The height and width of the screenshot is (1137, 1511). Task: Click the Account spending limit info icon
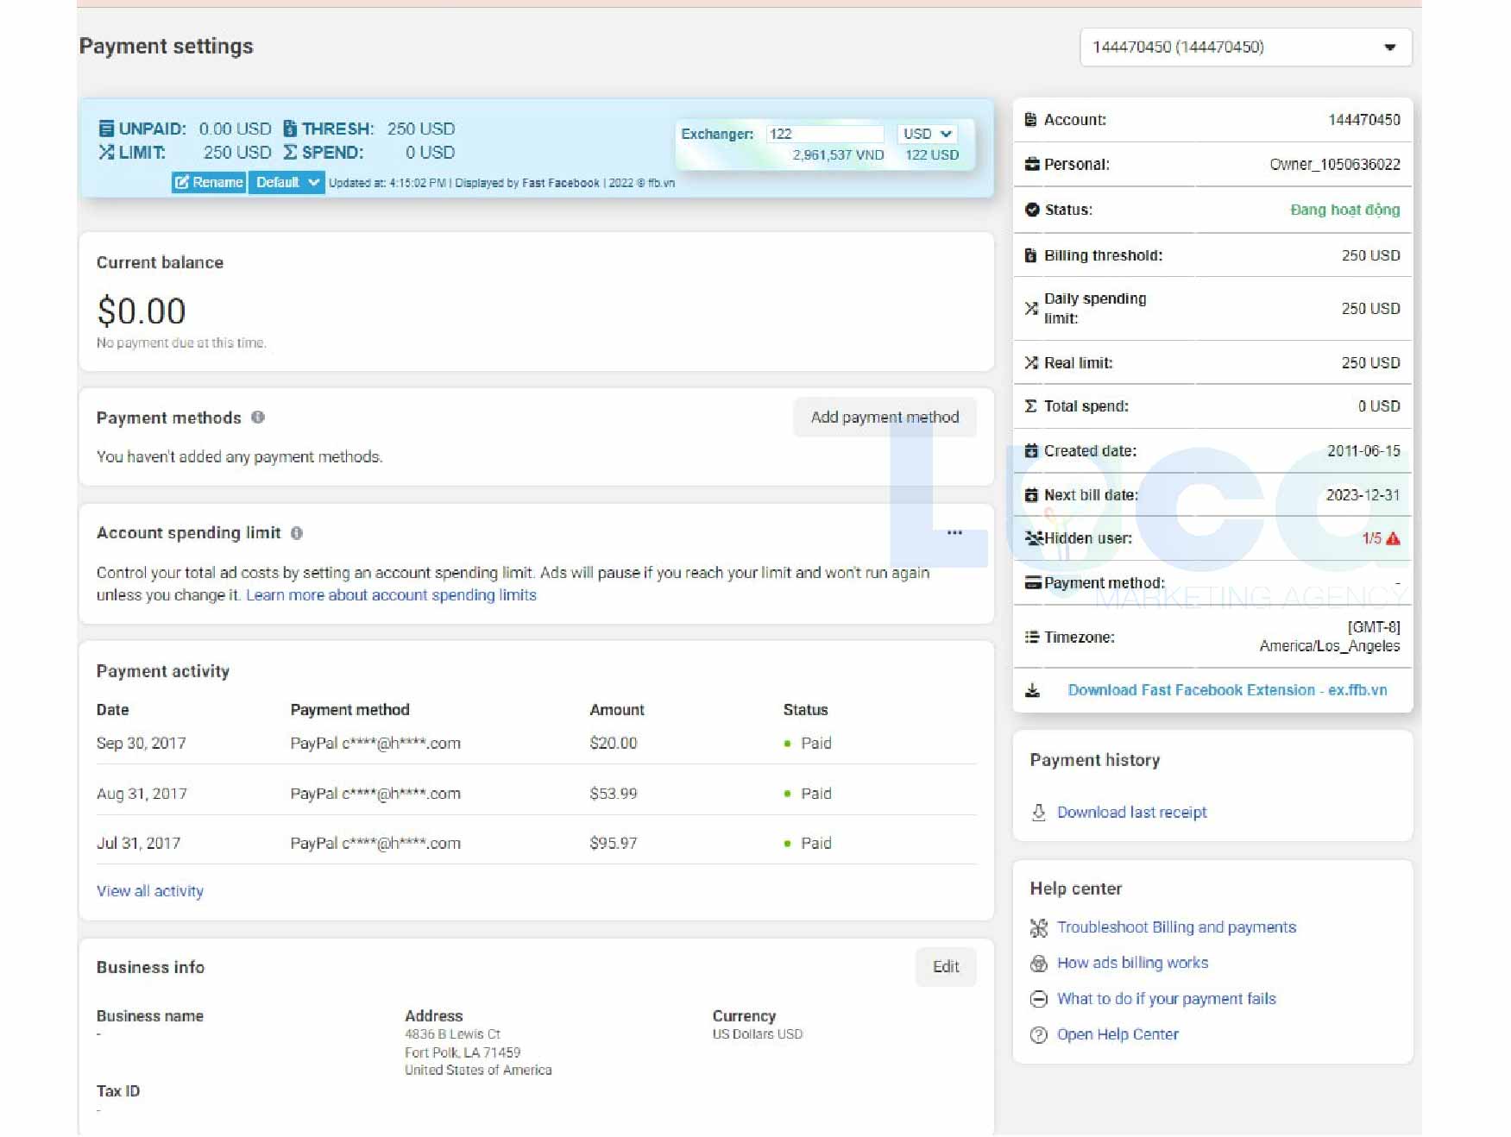point(297,533)
